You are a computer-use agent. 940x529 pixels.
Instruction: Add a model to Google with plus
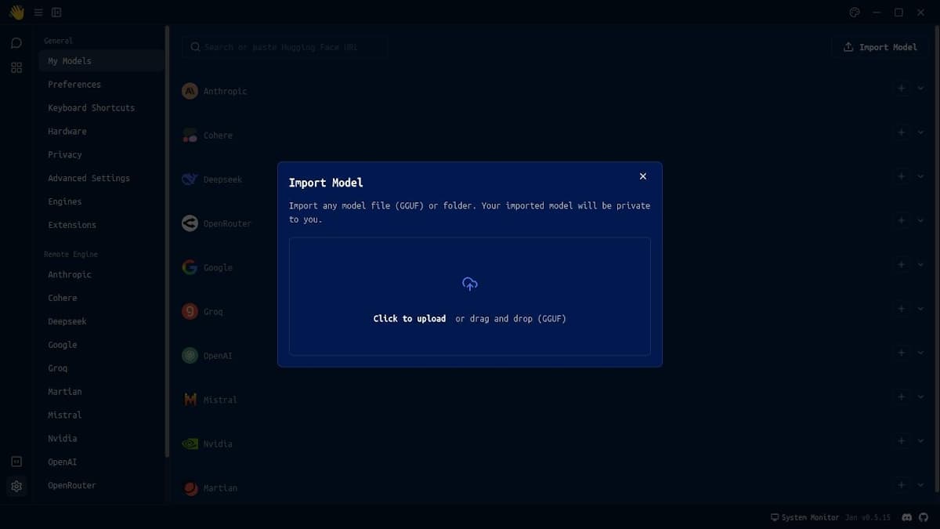pyautogui.click(x=902, y=265)
